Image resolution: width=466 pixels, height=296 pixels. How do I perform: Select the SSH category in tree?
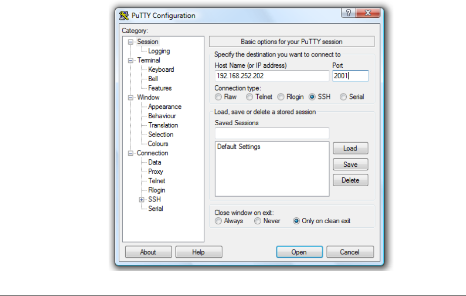point(154,199)
